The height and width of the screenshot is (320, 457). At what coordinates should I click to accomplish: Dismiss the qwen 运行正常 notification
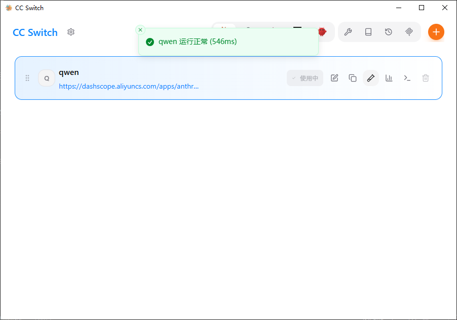[140, 30]
